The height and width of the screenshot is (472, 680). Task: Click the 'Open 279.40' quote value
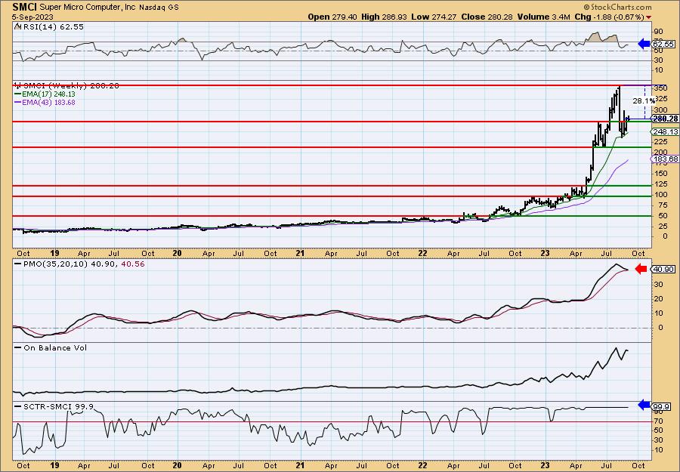pos(332,17)
